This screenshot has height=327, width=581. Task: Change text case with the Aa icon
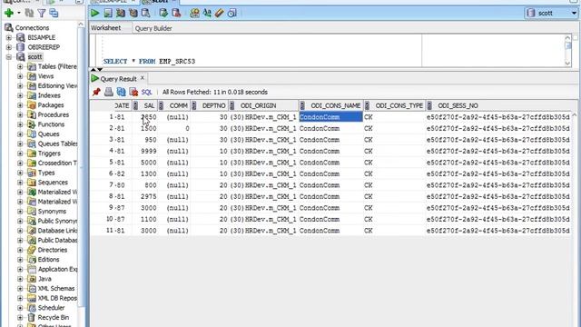[207, 13]
